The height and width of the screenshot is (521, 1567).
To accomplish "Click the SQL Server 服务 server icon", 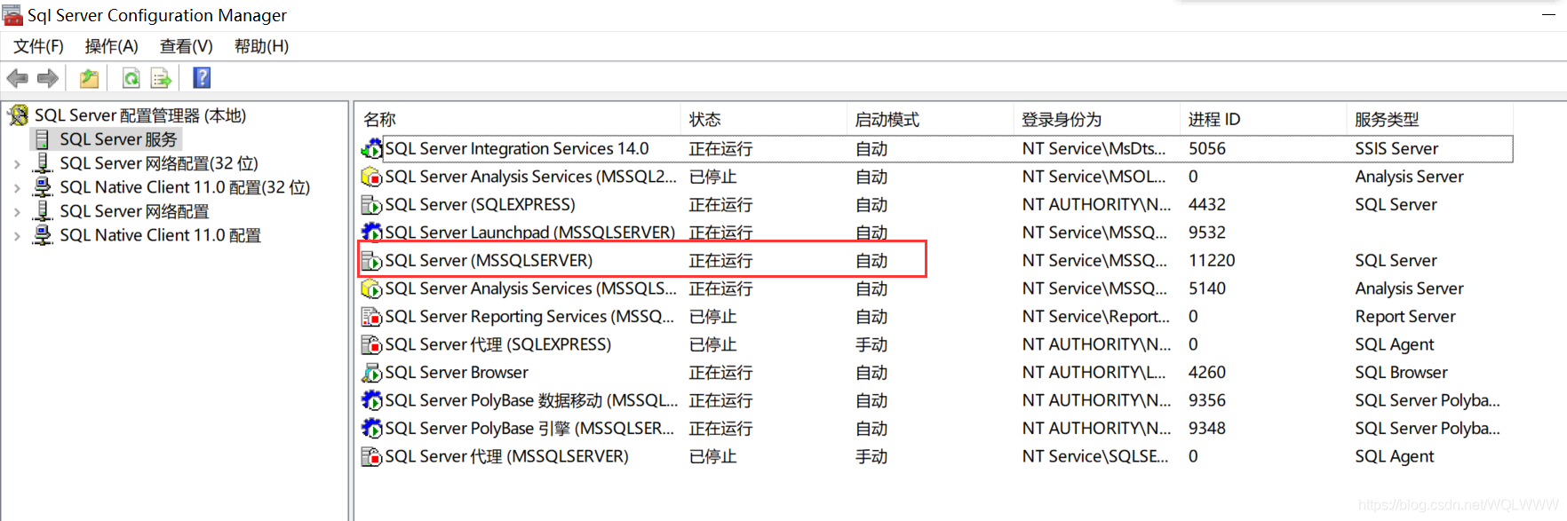I will coord(42,139).
